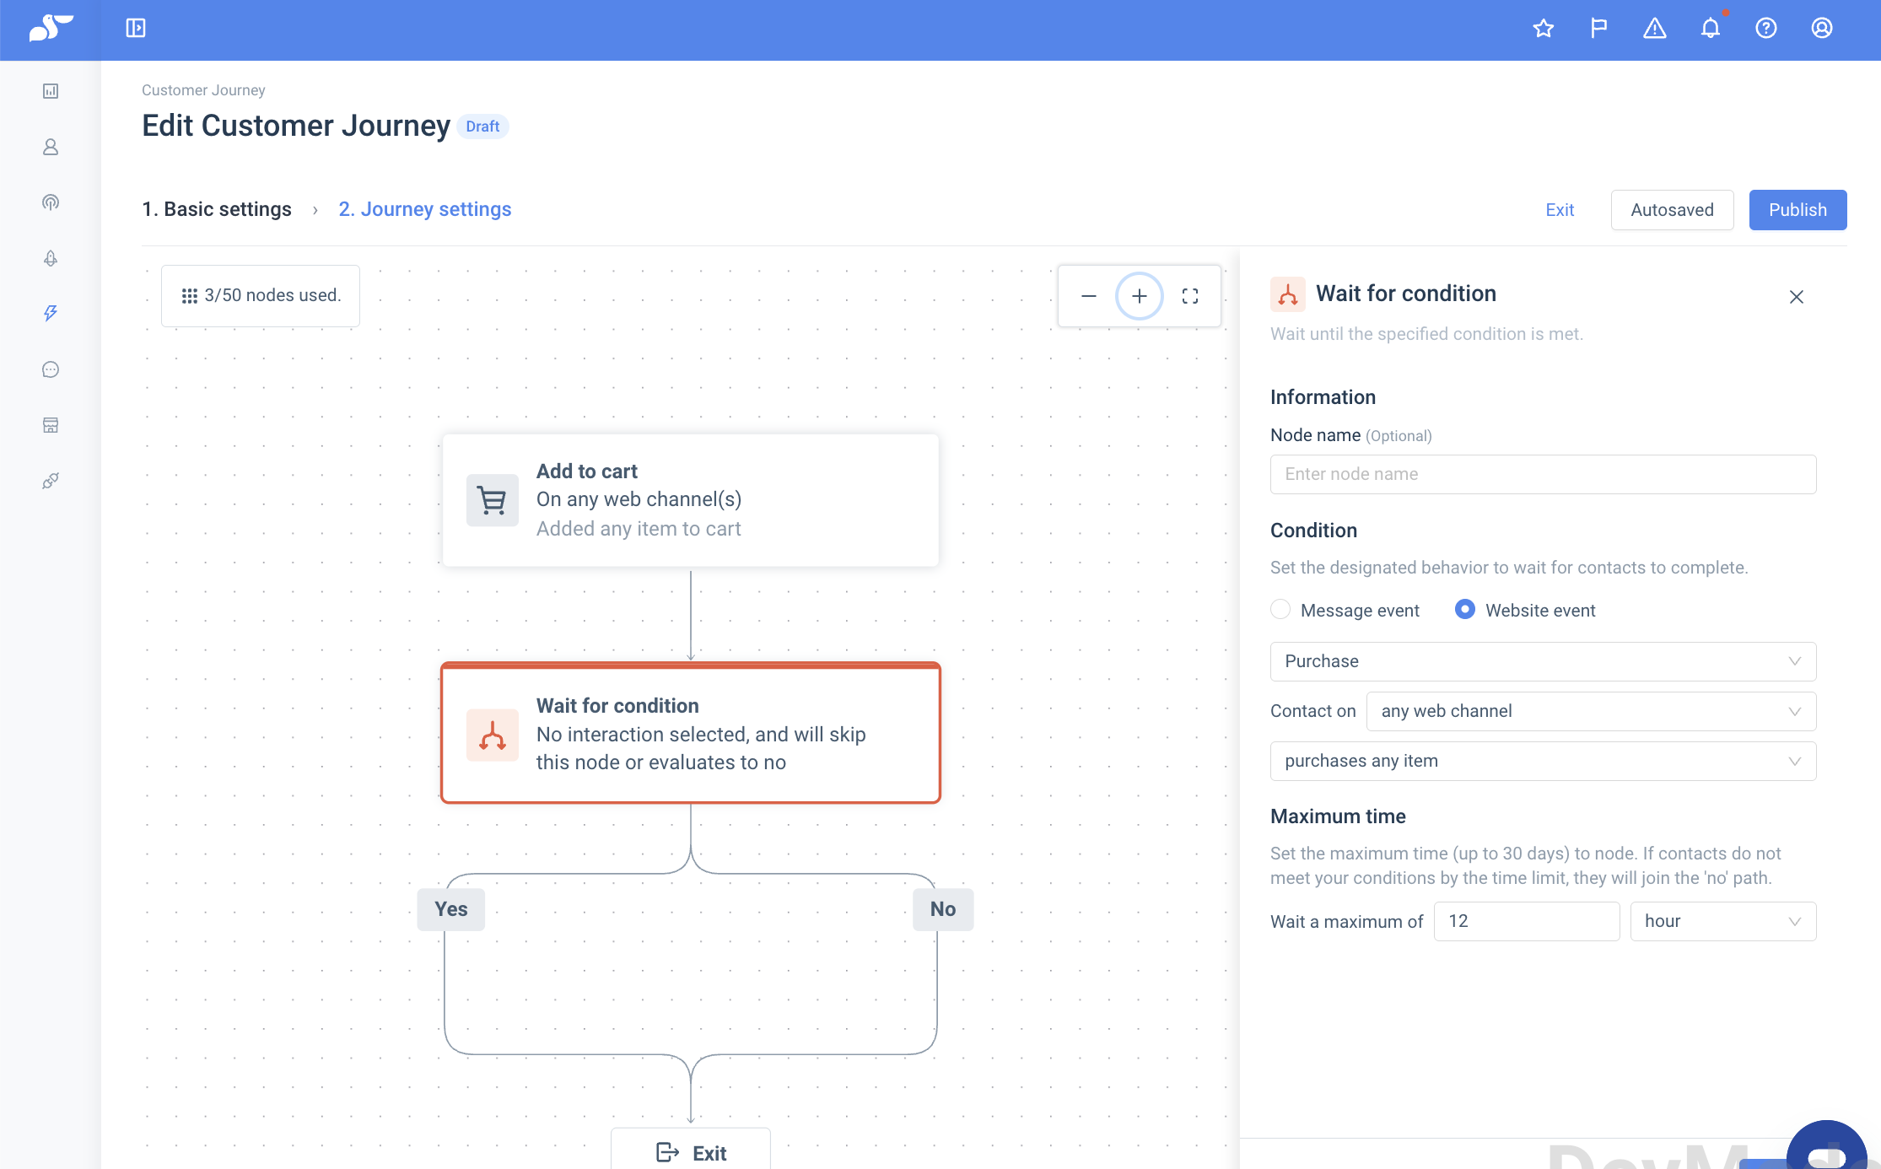Click the Information section heading
This screenshot has width=1881, height=1169.
click(1323, 397)
